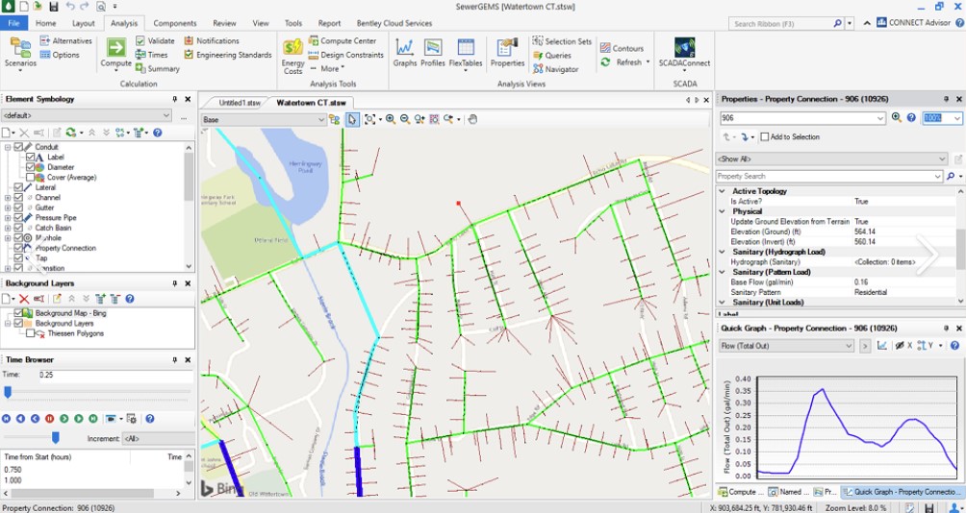This screenshot has height=513, width=966.
Task: Open the Review ribbon tab
Action: pyautogui.click(x=224, y=23)
